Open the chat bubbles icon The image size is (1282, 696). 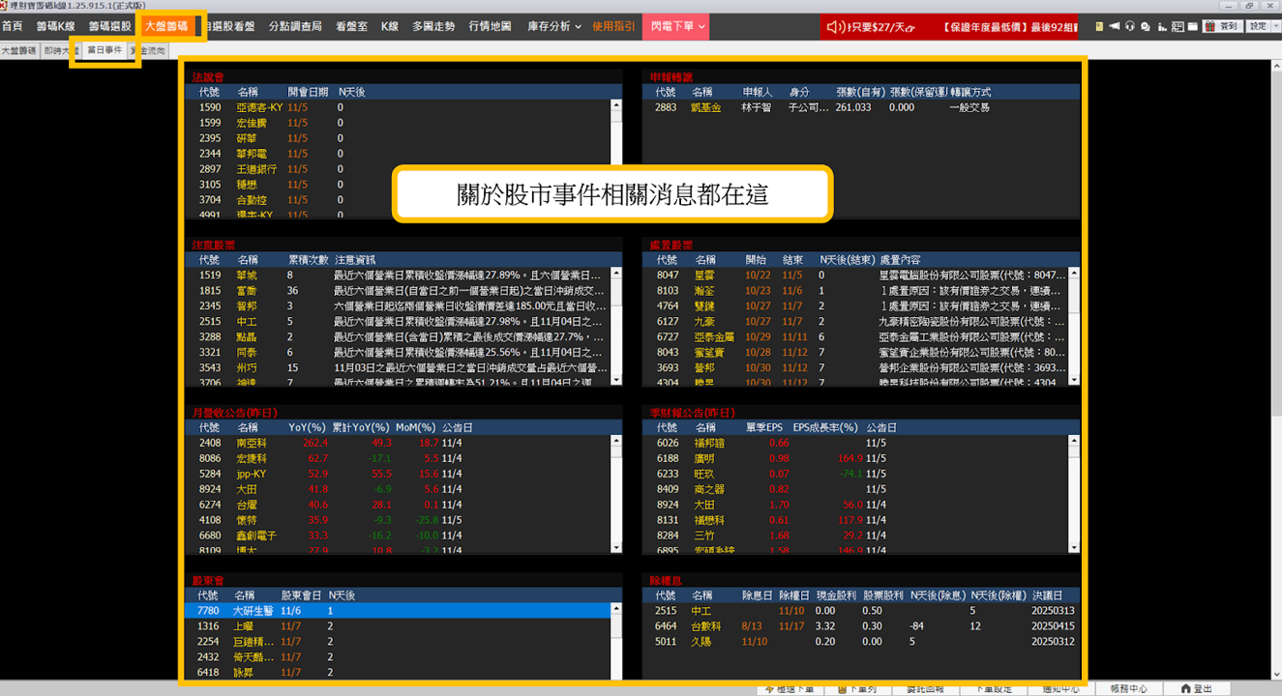tap(1146, 26)
